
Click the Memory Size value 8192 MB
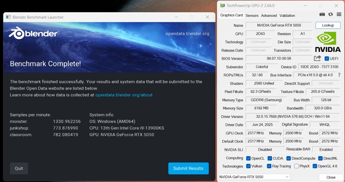tap(261, 108)
